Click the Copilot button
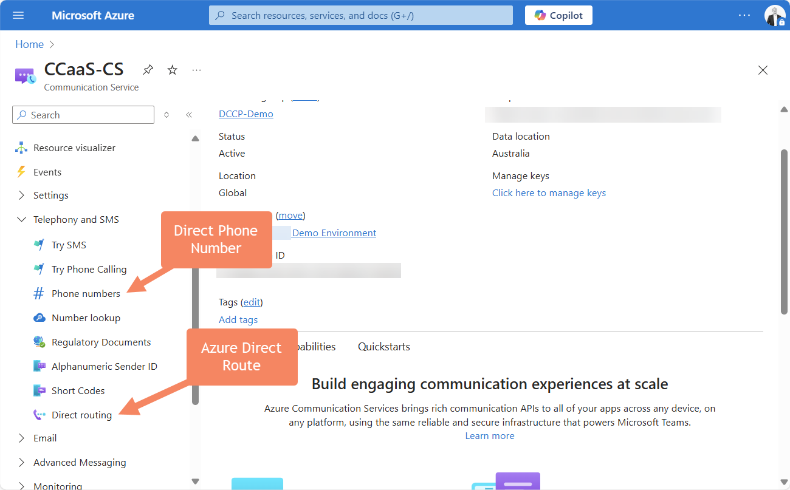 coord(558,15)
